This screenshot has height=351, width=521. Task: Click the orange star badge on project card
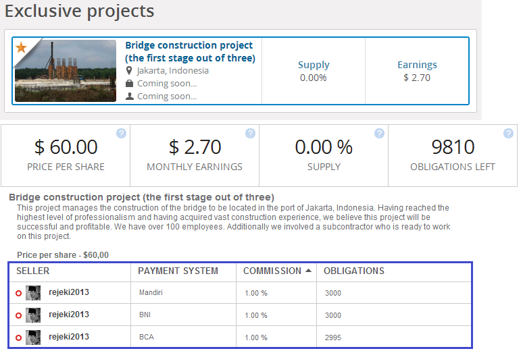pos(21,47)
